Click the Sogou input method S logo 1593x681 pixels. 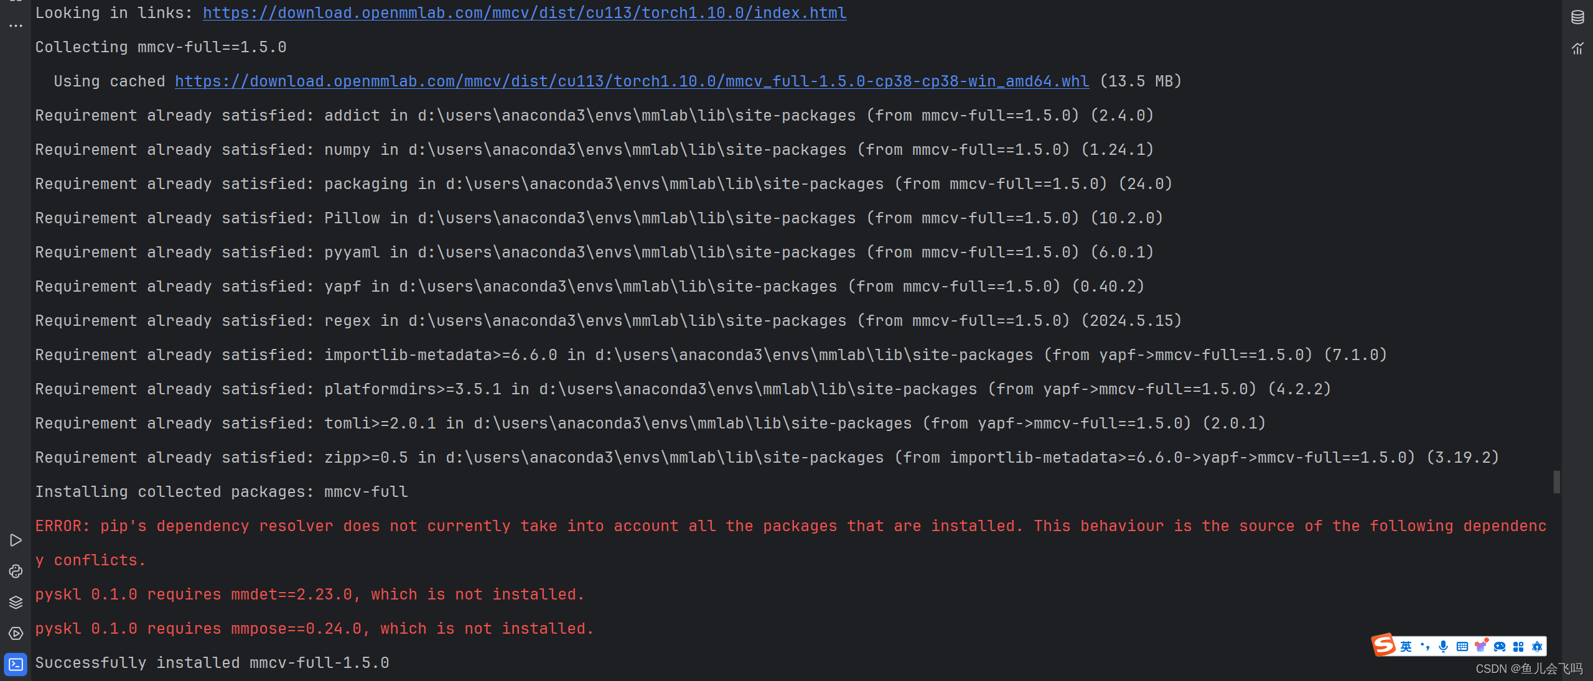coord(1383,646)
